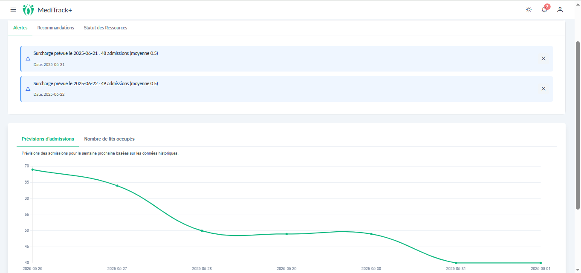Image resolution: width=581 pixels, height=273 pixels.
Task: Dismiss the 2025-06-21 surcharge alert
Action: (543, 58)
